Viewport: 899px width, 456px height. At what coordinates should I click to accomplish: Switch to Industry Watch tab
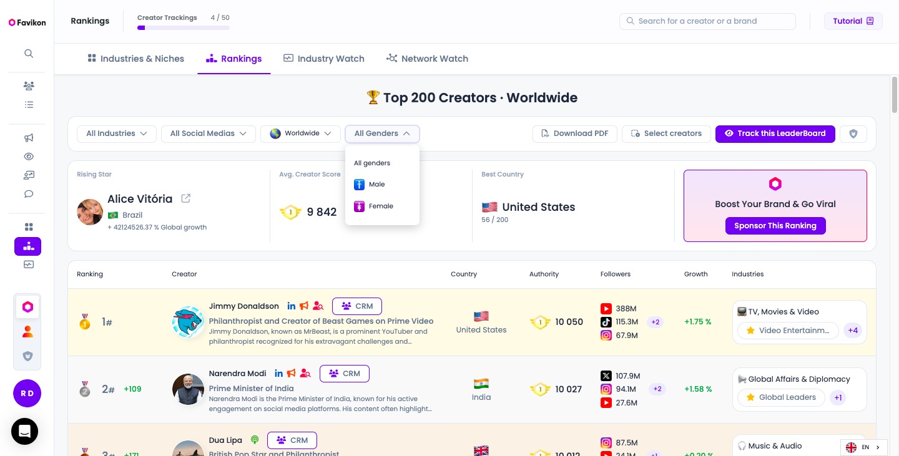323,59
